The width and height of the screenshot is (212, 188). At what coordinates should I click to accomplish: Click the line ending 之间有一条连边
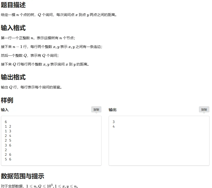coord(52,47)
